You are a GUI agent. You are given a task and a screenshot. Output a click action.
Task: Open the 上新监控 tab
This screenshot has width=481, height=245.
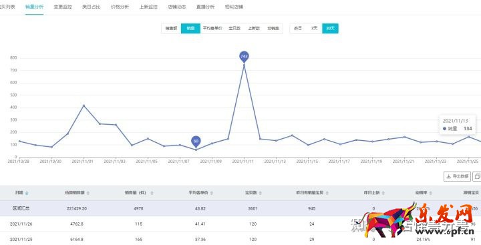click(148, 7)
